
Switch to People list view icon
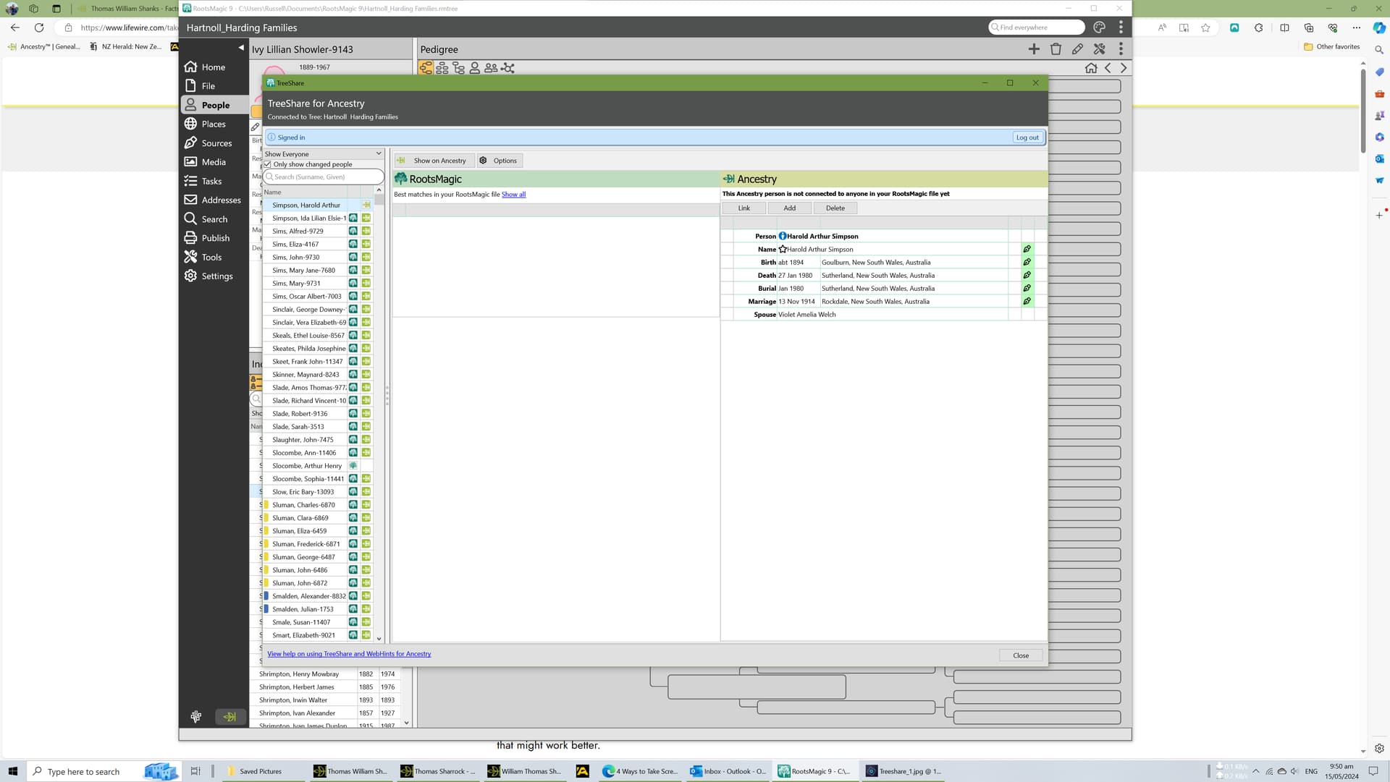[x=475, y=68]
